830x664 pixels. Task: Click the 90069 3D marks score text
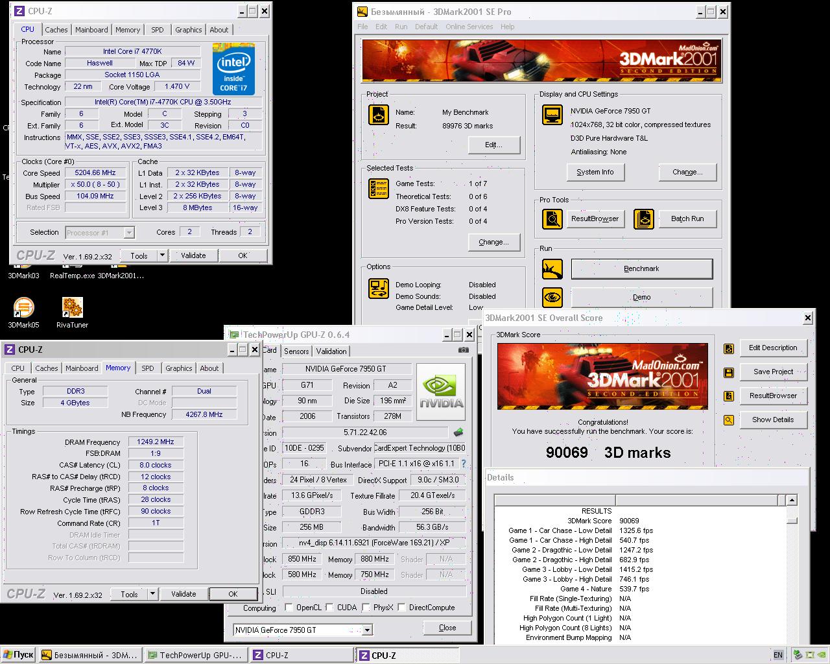pos(608,453)
